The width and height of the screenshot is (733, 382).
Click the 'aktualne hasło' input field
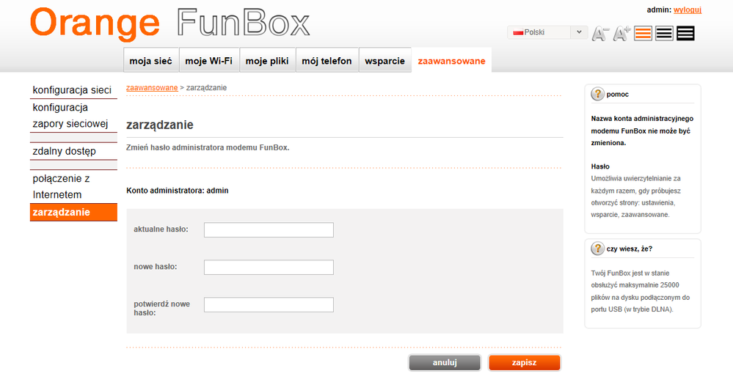pyautogui.click(x=269, y=230)
